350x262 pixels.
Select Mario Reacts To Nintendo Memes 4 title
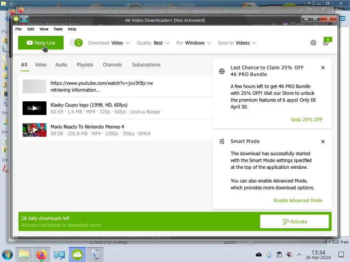(87, 127)
